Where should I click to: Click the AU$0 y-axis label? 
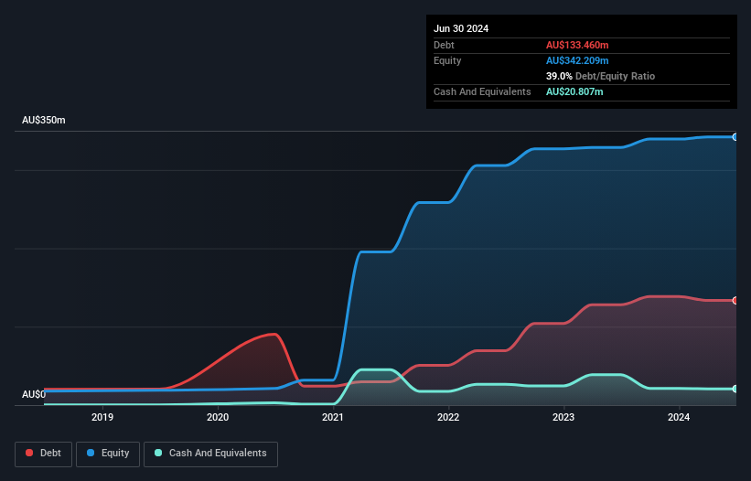(x=34, y=394)
